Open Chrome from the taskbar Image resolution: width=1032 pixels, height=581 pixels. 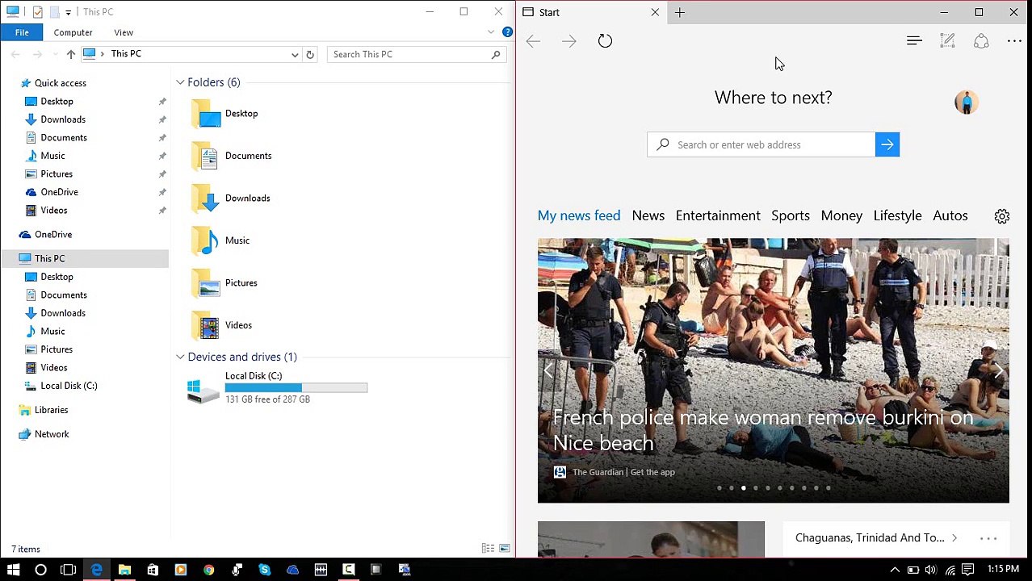tap(208, 570)
